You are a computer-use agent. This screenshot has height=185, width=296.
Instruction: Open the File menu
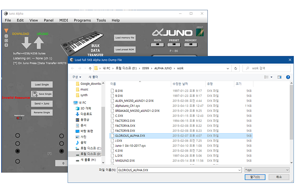pos(8,20)
